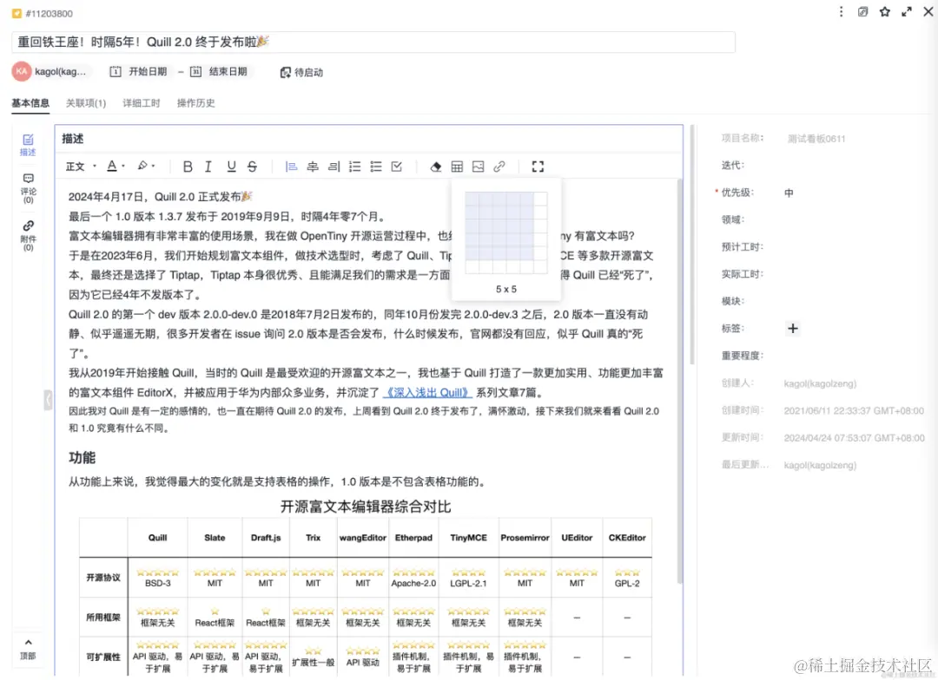Screen dimensions: 938x680
Task: Align text left
Action: click(291, 167)
